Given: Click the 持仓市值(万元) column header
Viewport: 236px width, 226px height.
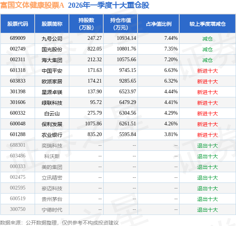Looking at the screenshot, I should pos(121,24).
